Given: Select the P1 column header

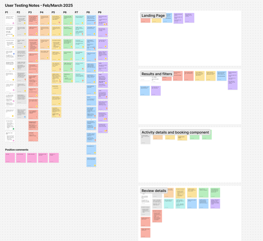Looking at the screenshot, I should tap(6, 12).
